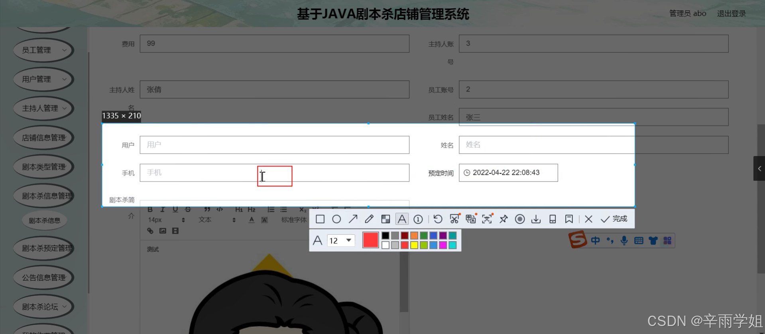Toggle underline in the rich text editor
Screen dimensions: 765x334
tap(175, 209)
